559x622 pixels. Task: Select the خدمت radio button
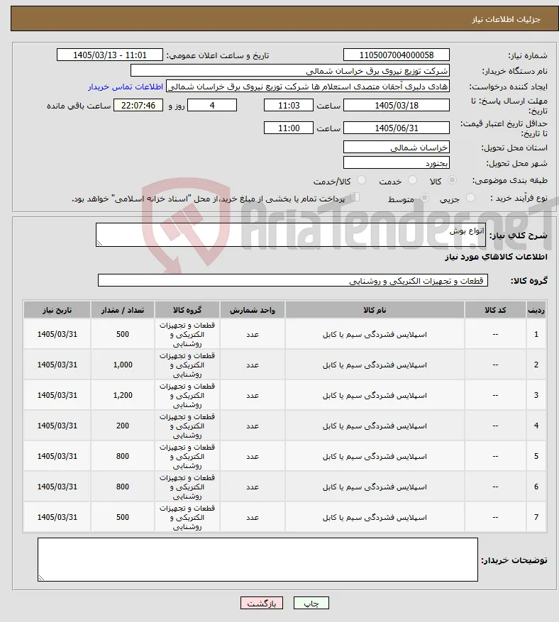click(x=413, y=180)
